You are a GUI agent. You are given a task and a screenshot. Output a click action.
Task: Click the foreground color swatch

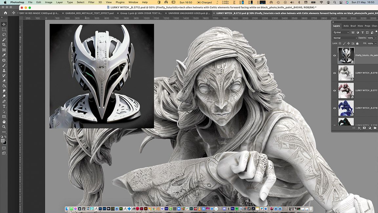tap(3, 141)
